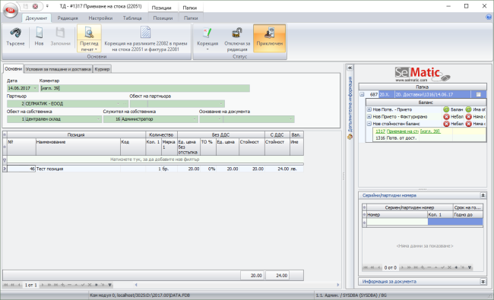
Task: Click Корекция на разликите document icon
Action: [x=146, y=33]
